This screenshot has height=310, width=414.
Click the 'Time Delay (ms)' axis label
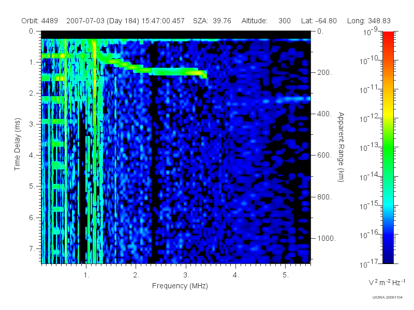pyautogui.click(x=17, y=144)
